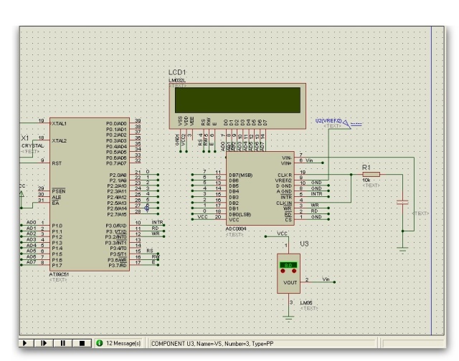This screenshot has width=459, height=361.
Task: Select the R1 10k resistor
Action: (x=371, y=174)
